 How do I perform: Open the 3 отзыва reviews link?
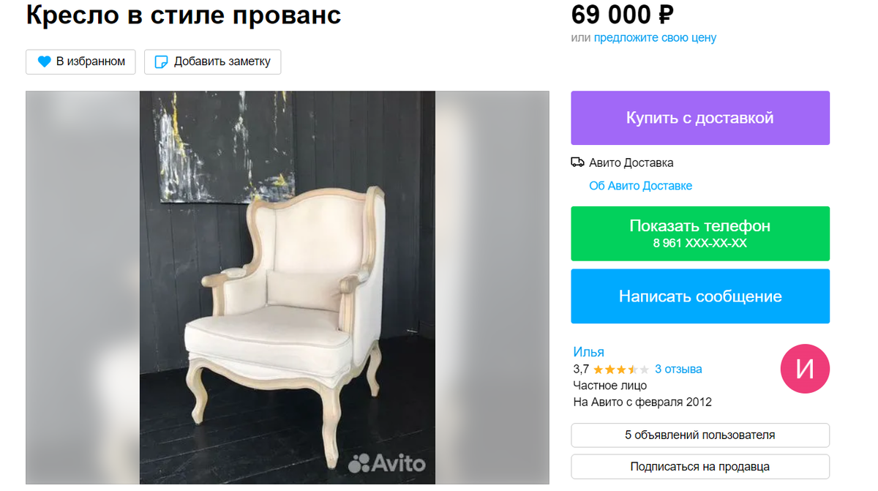pyautogui.click(x=678, y=370)
